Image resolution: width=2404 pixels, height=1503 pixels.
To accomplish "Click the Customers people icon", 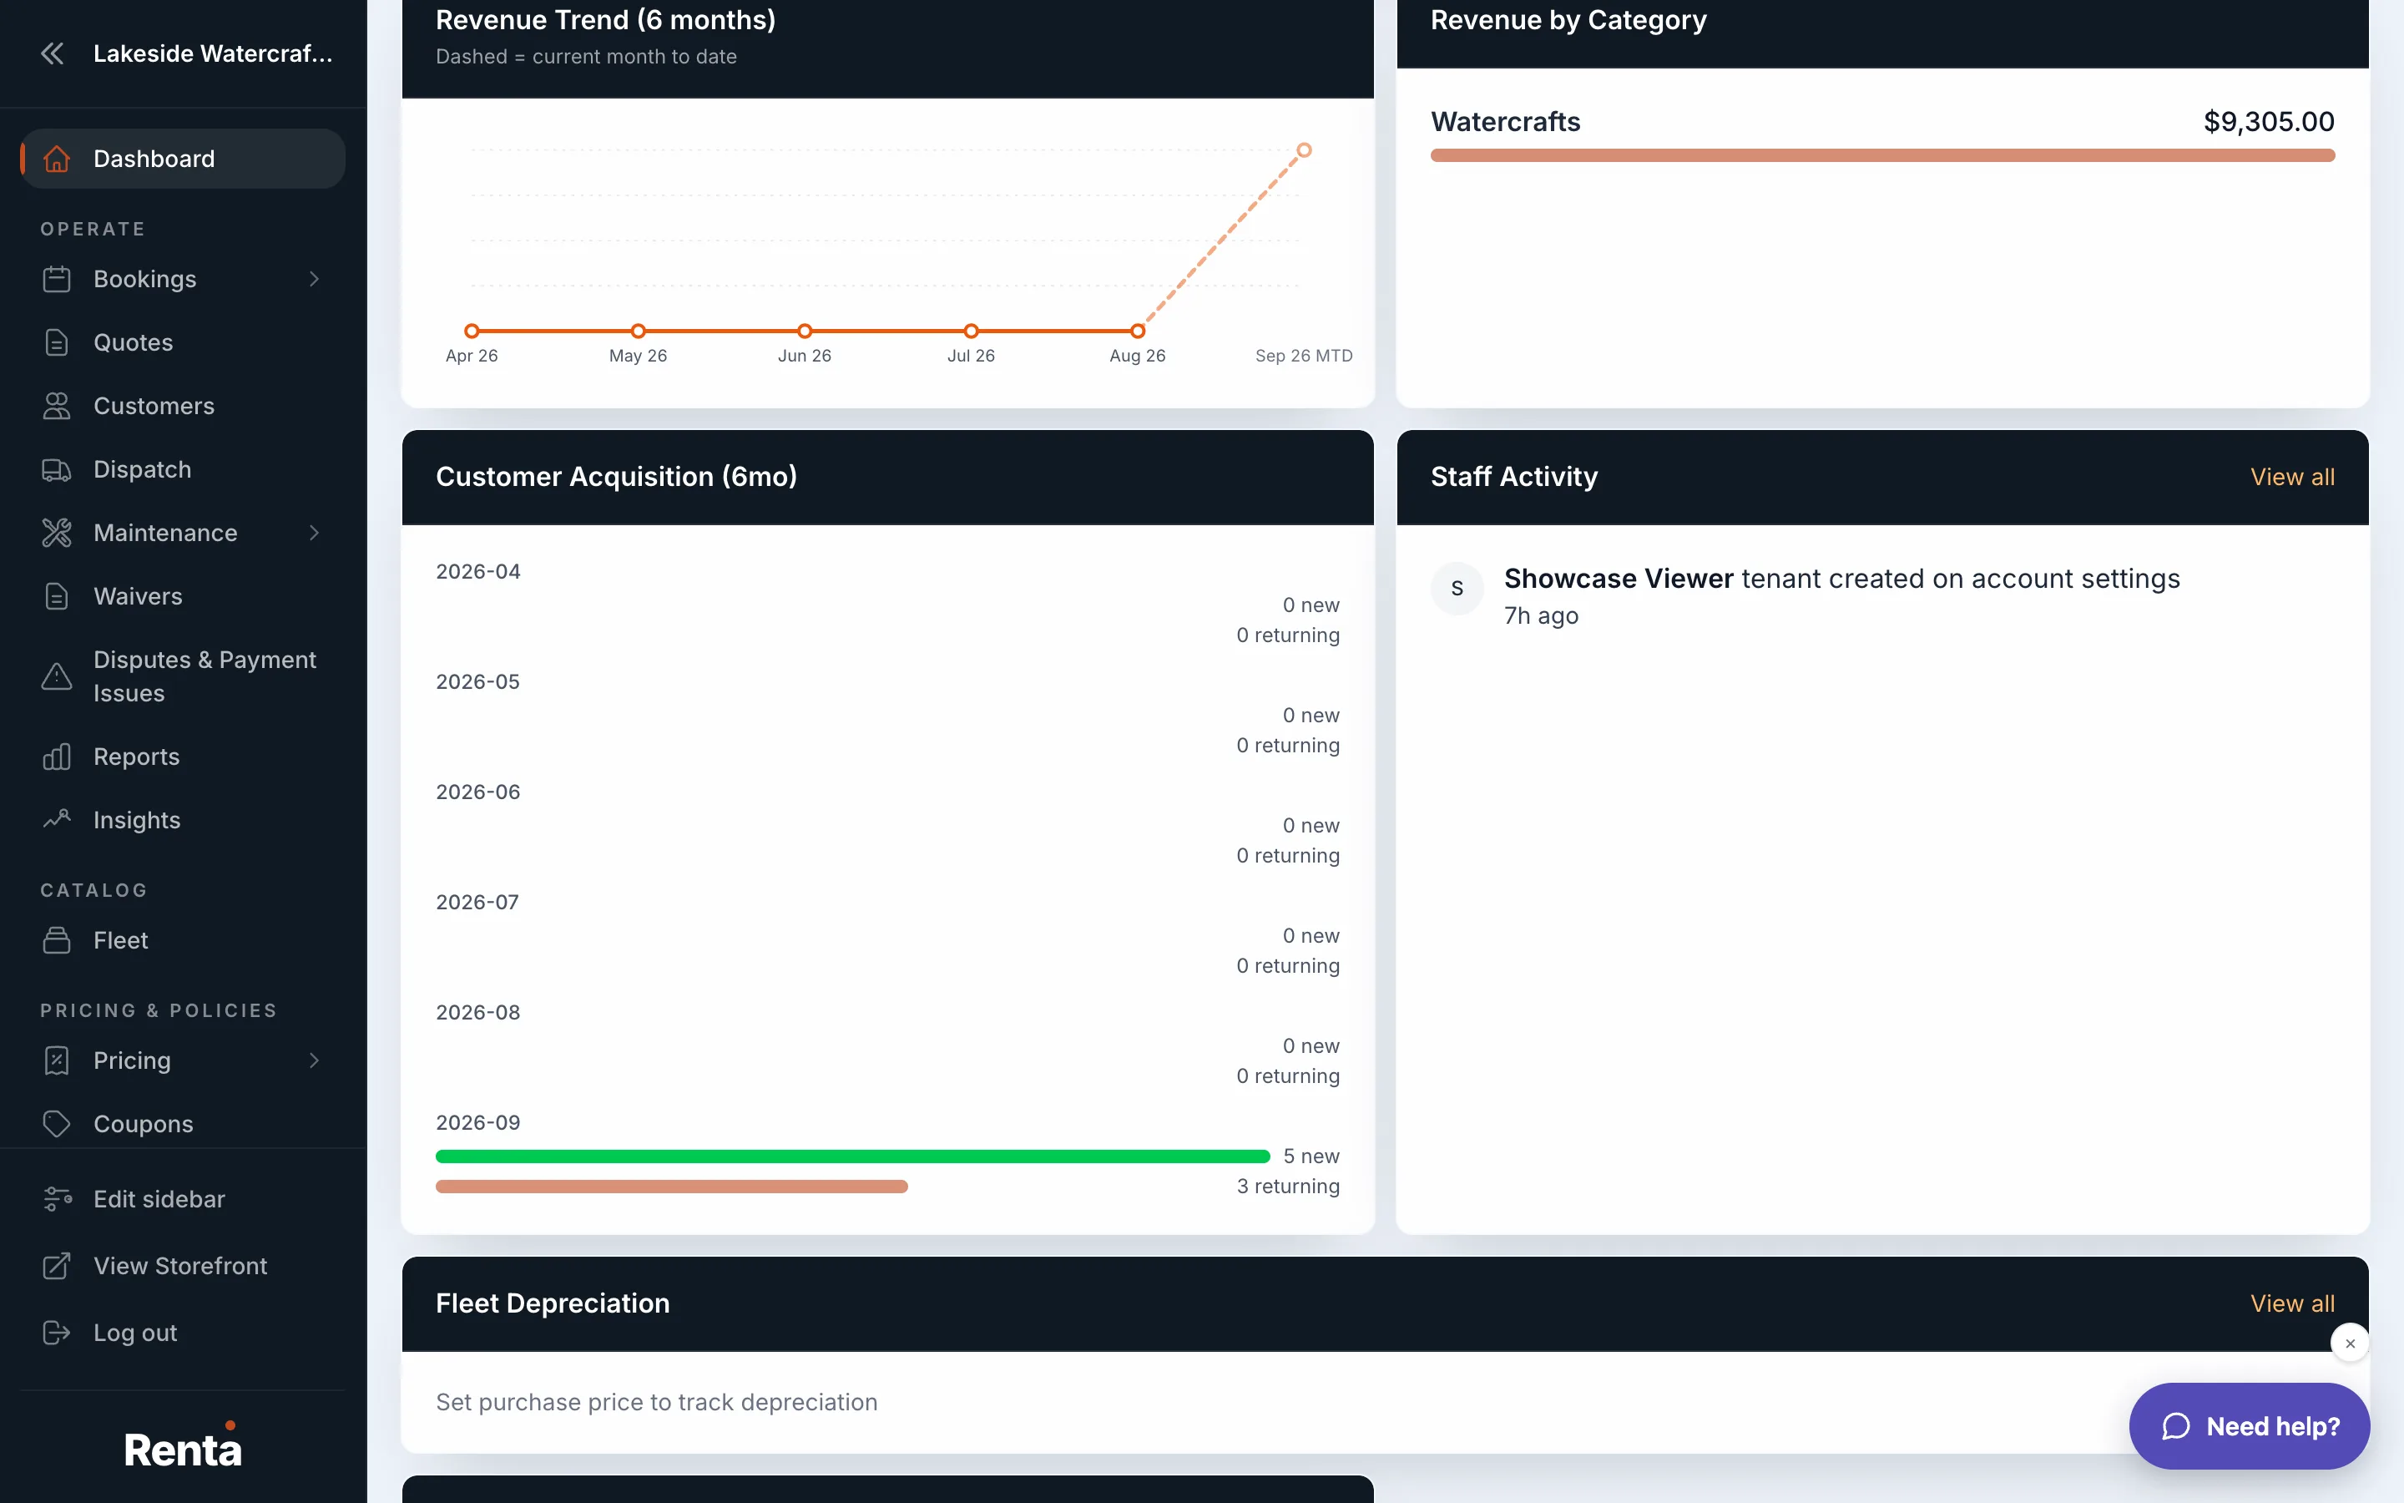I will 57,406.
